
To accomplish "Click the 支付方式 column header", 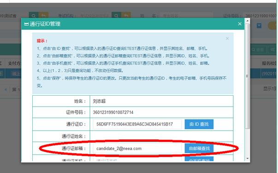I will click(14, 63).
